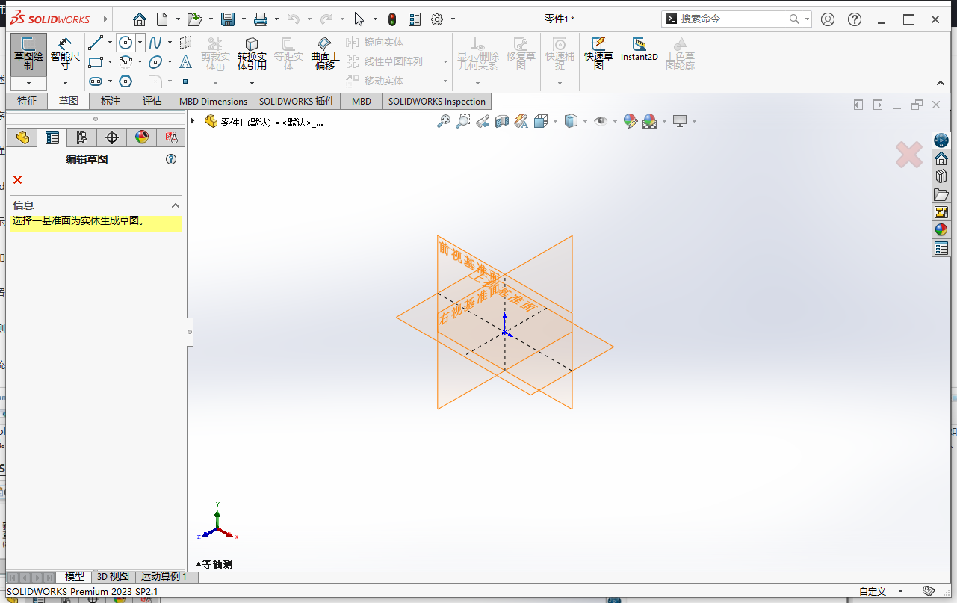Select the Corner Rectangle tool

pos(95,62)
